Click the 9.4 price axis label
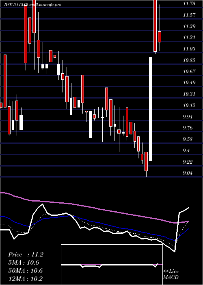This screenshot has width=203, height=285. point(187,150)
